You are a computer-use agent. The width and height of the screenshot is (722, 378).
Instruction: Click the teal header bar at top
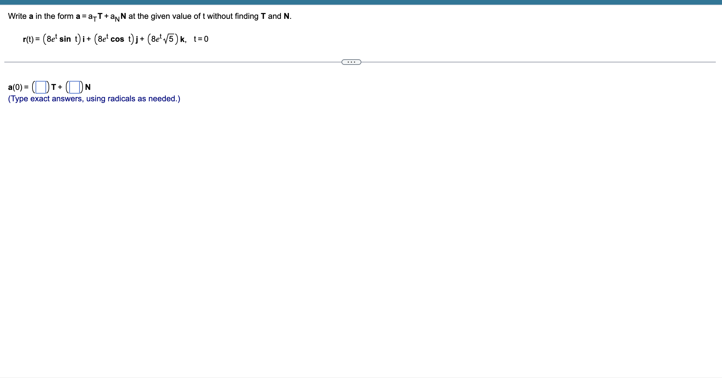point(361,2)
